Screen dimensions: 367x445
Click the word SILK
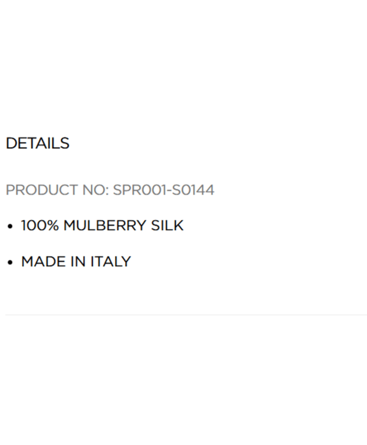click(167, 226)
